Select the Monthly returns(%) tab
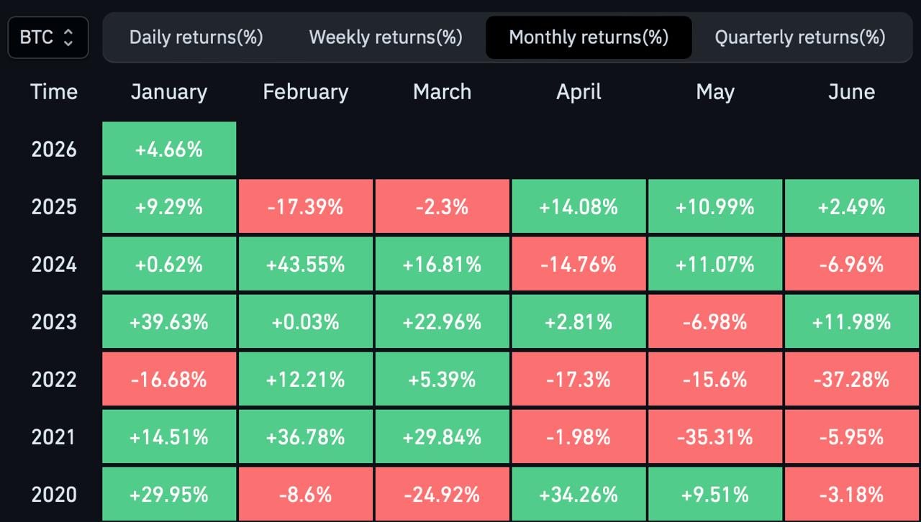Viewport: 921px width, 522px height. (x=589, y=37)
